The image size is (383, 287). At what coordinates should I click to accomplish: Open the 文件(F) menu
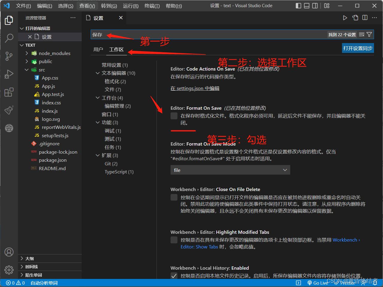click(x=23, y=6)
